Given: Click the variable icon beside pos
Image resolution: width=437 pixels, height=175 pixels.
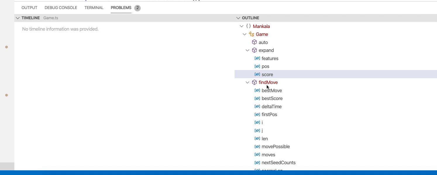Looking at the screenshot, I should pyautogui.click(x=257, y=66).
